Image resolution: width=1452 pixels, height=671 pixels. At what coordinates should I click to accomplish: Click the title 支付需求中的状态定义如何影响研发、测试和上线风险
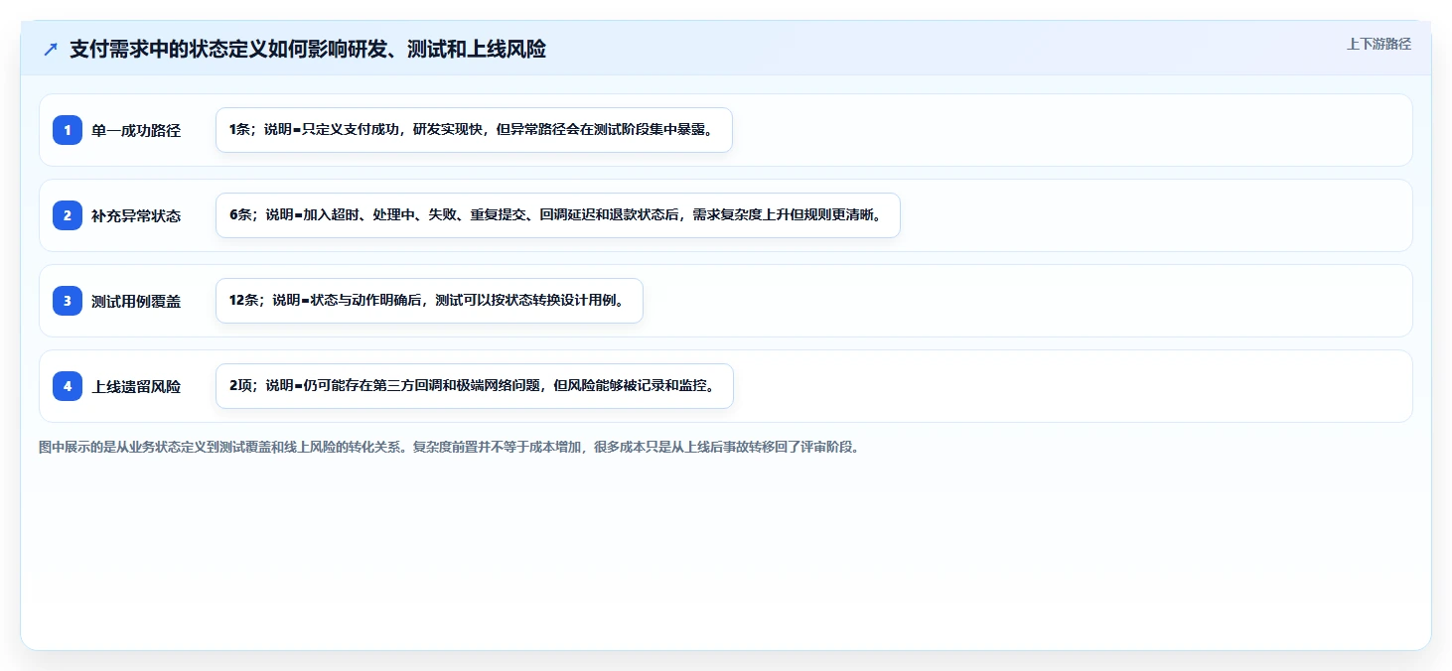[308, 49]
